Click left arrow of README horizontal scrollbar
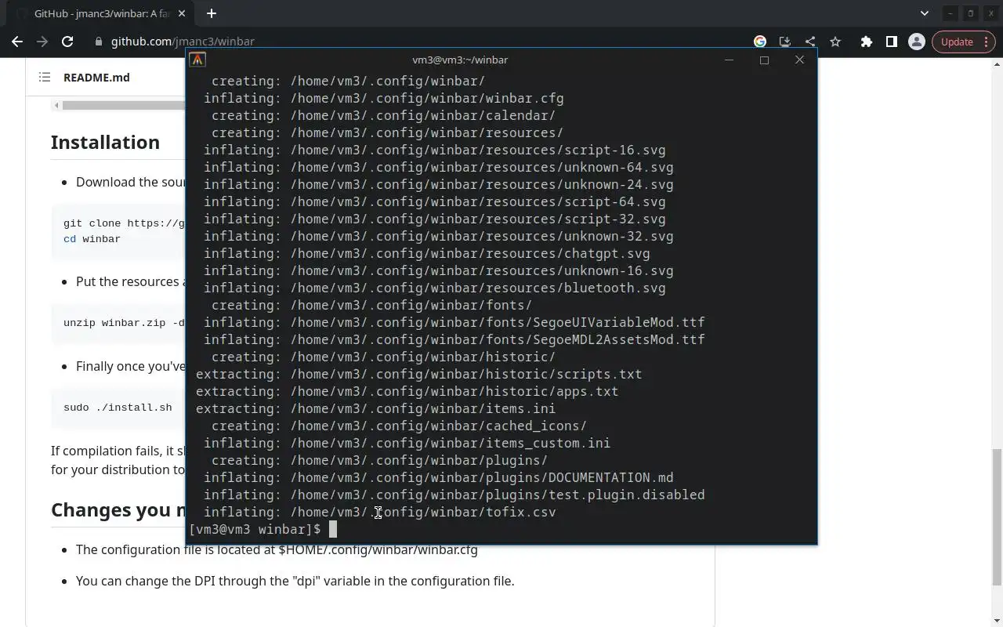This screenshot has height=627, width=1003. pos(56,105)
